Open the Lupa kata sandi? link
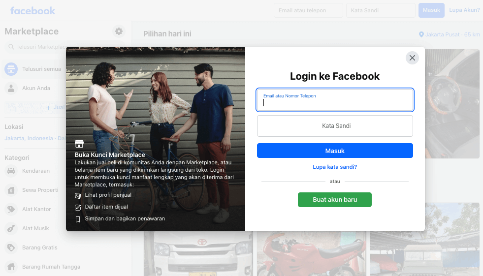 coord(335,167)
